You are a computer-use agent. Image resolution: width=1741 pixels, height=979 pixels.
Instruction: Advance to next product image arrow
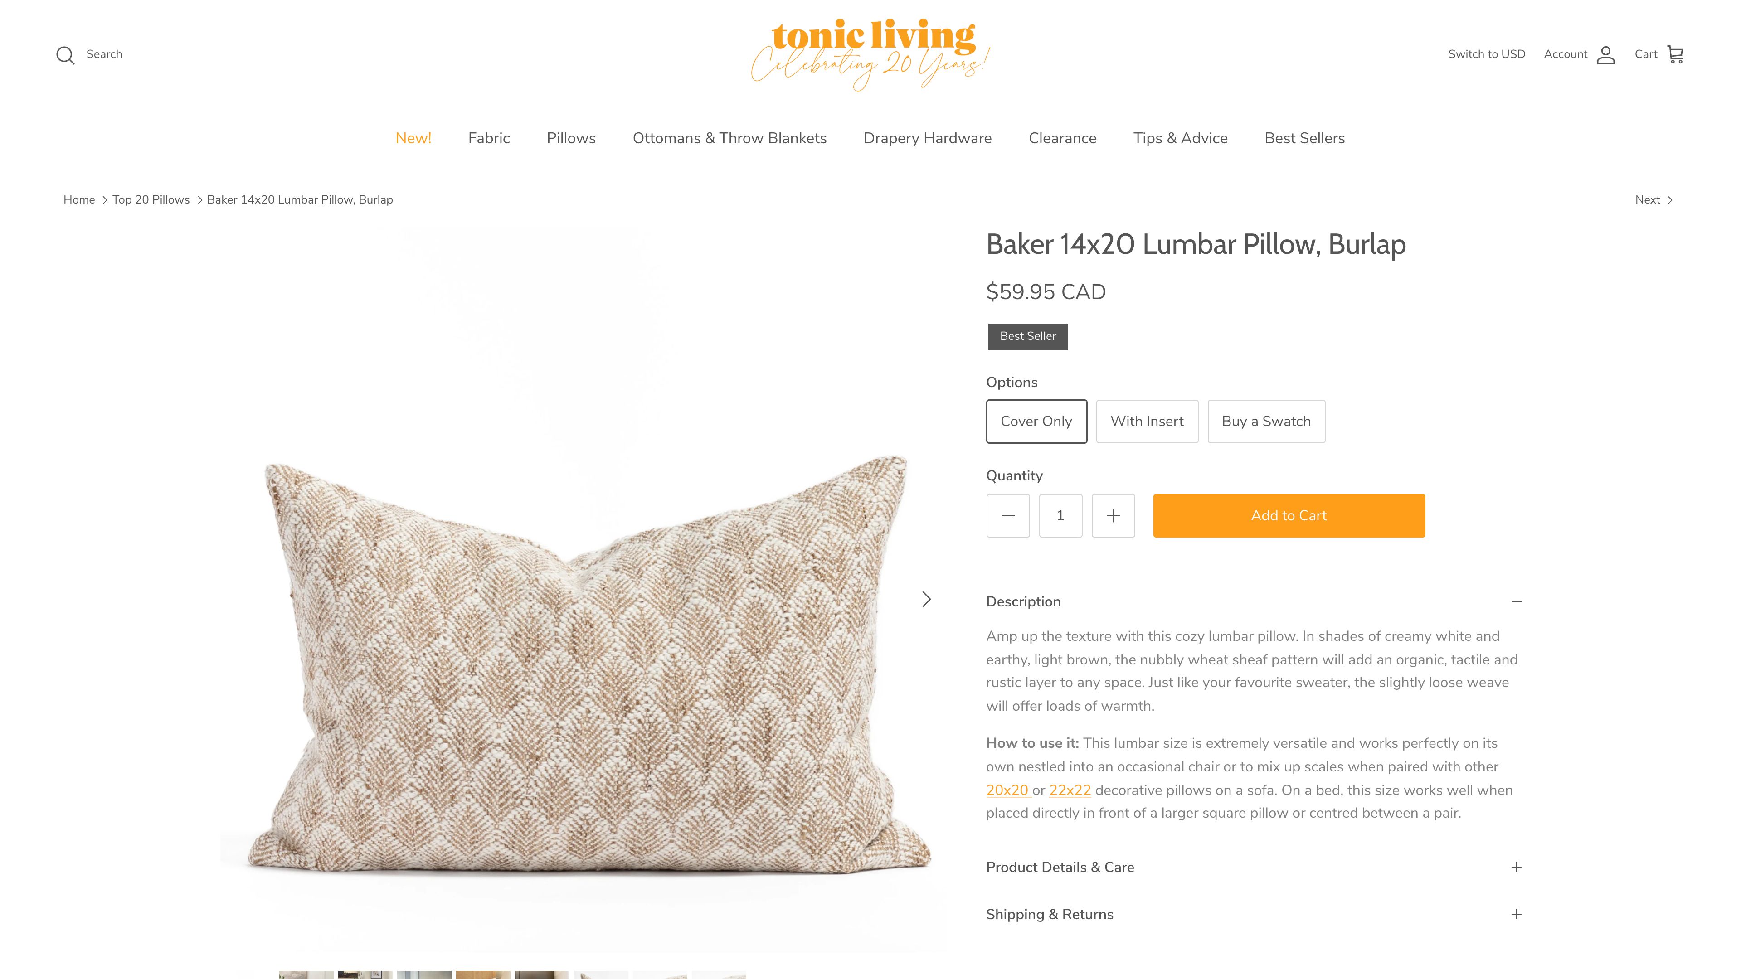click(x=927, y=599)
